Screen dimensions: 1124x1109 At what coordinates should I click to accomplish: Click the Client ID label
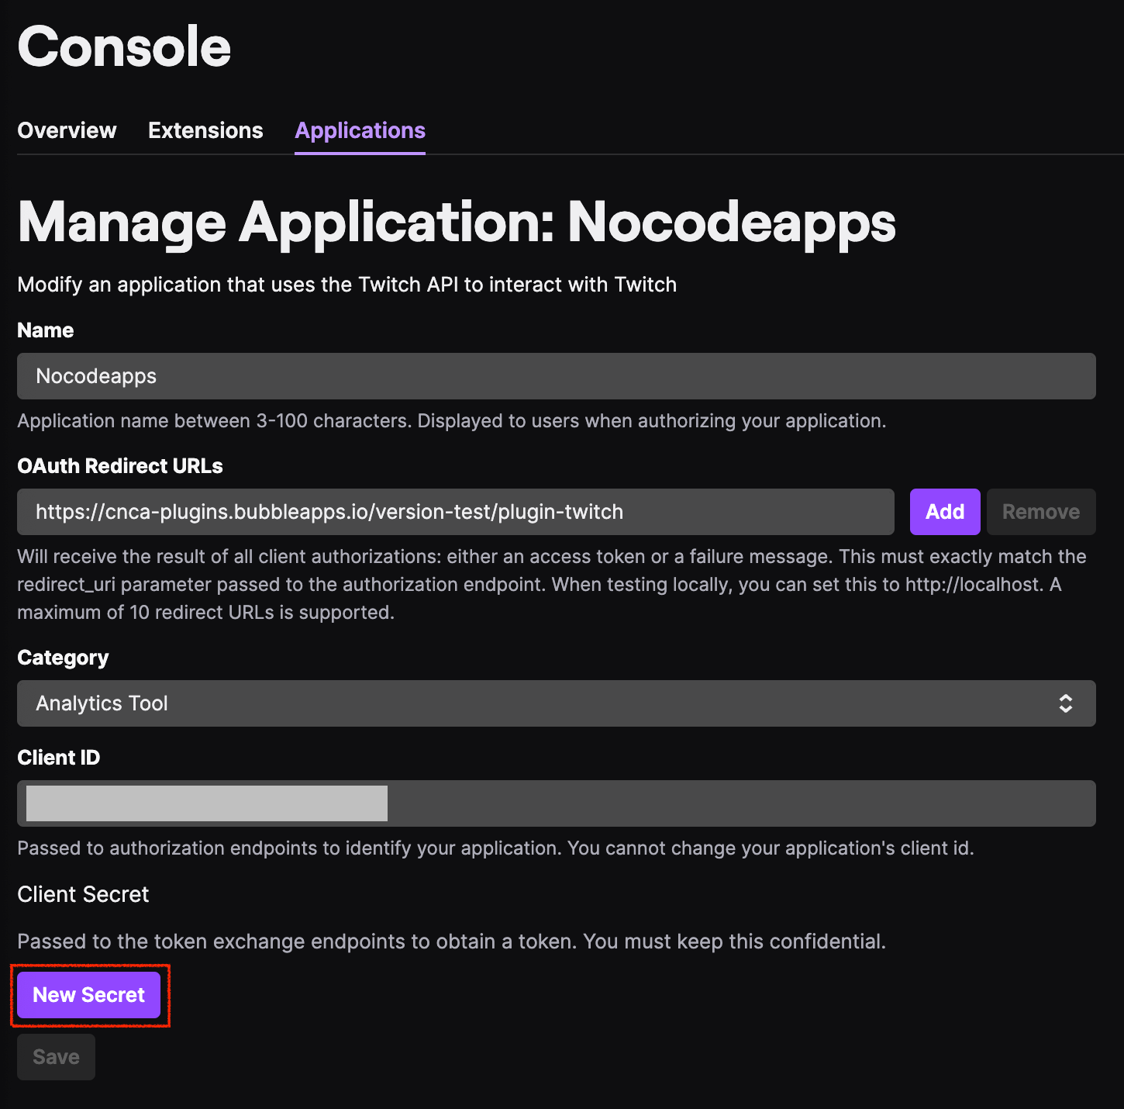click(x=59, y=758)
